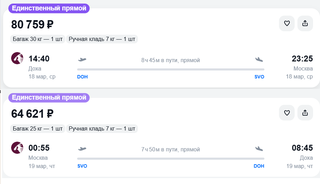Image resolution: width=320 pixels, height=184 pixels.
Task: Share the 64 621 ₽ flight ticket
Action: pyautogui.click(x=305, y=113)
